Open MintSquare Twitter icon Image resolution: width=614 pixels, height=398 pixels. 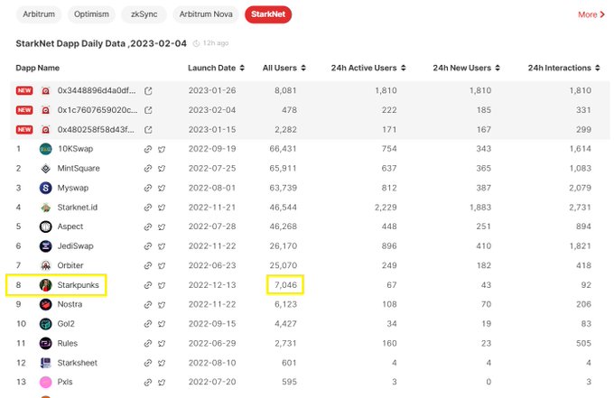(x=162, y=169)
